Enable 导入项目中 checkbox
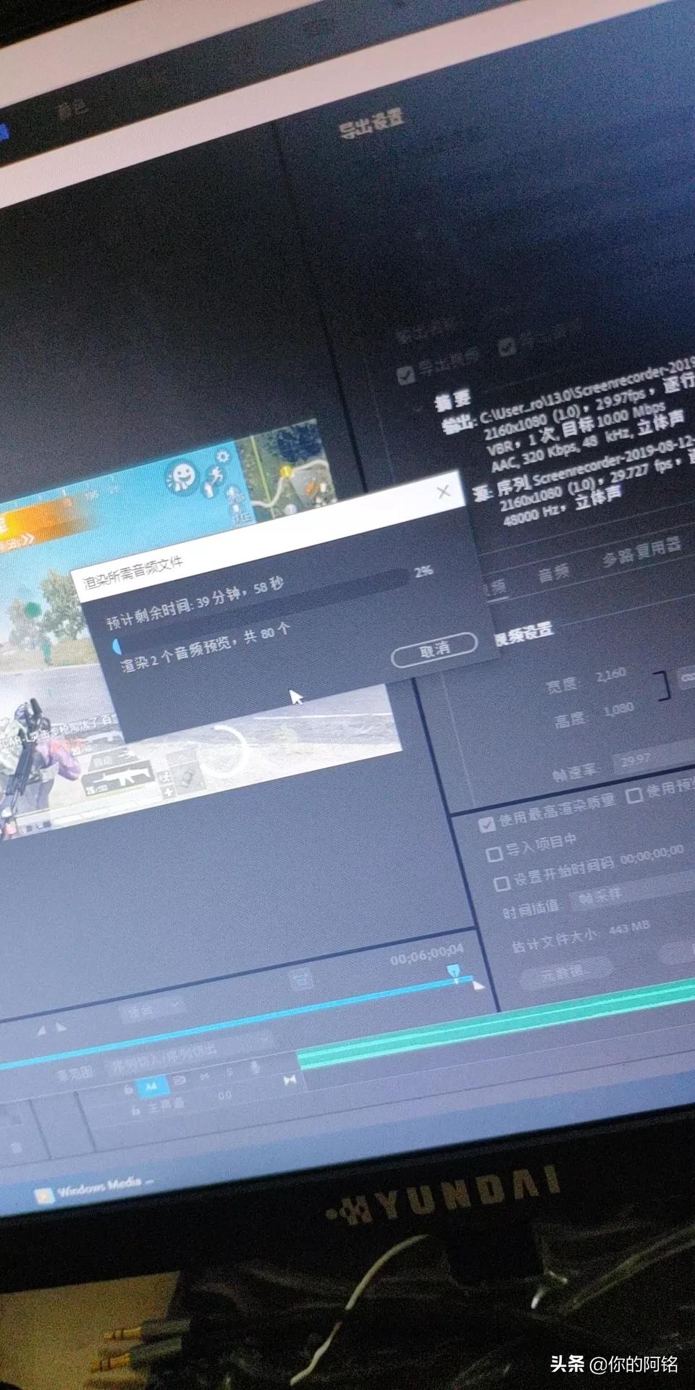Image resolution: width=695 pixels, height=1390 pixels. 494,854
